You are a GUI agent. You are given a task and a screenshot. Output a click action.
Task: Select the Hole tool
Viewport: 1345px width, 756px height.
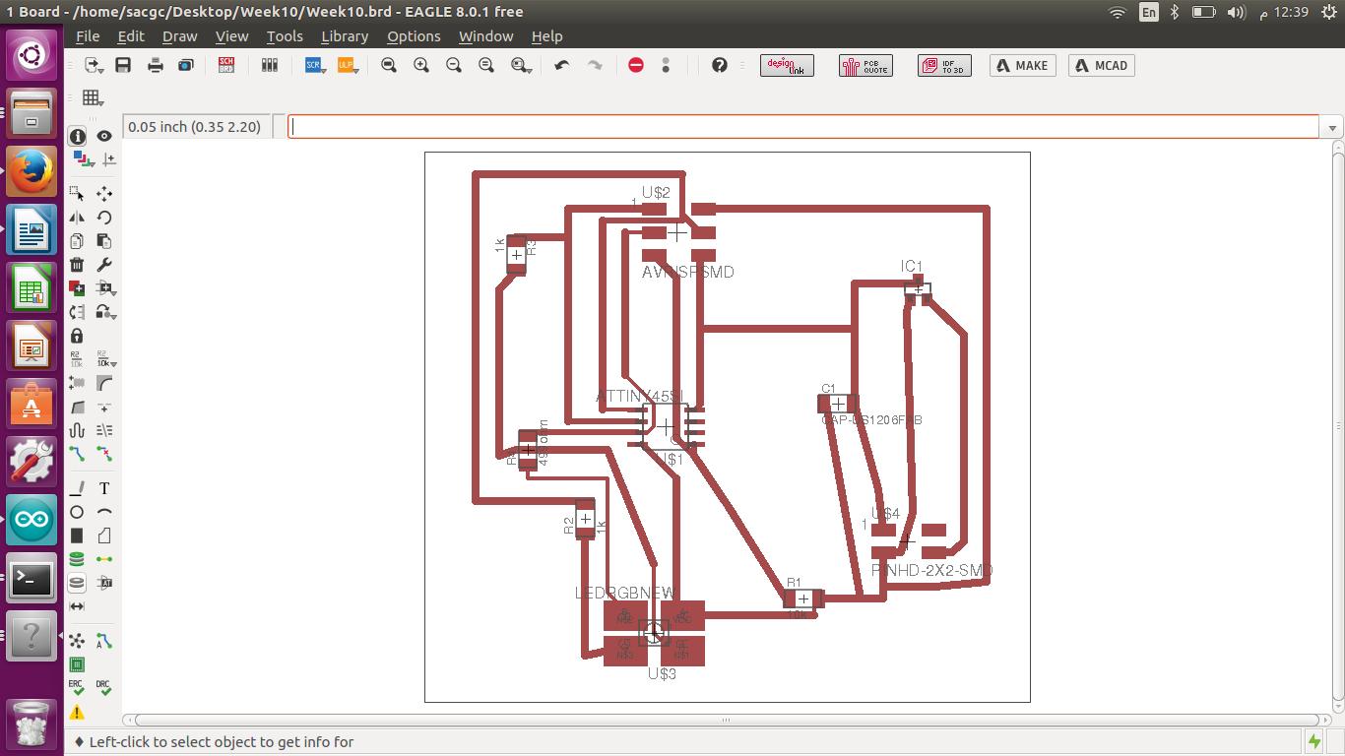[77, 583]
